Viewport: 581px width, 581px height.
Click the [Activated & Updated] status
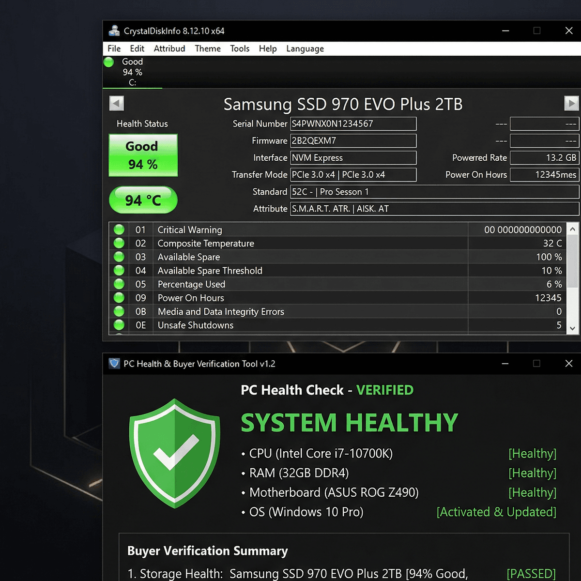(496, 512)
